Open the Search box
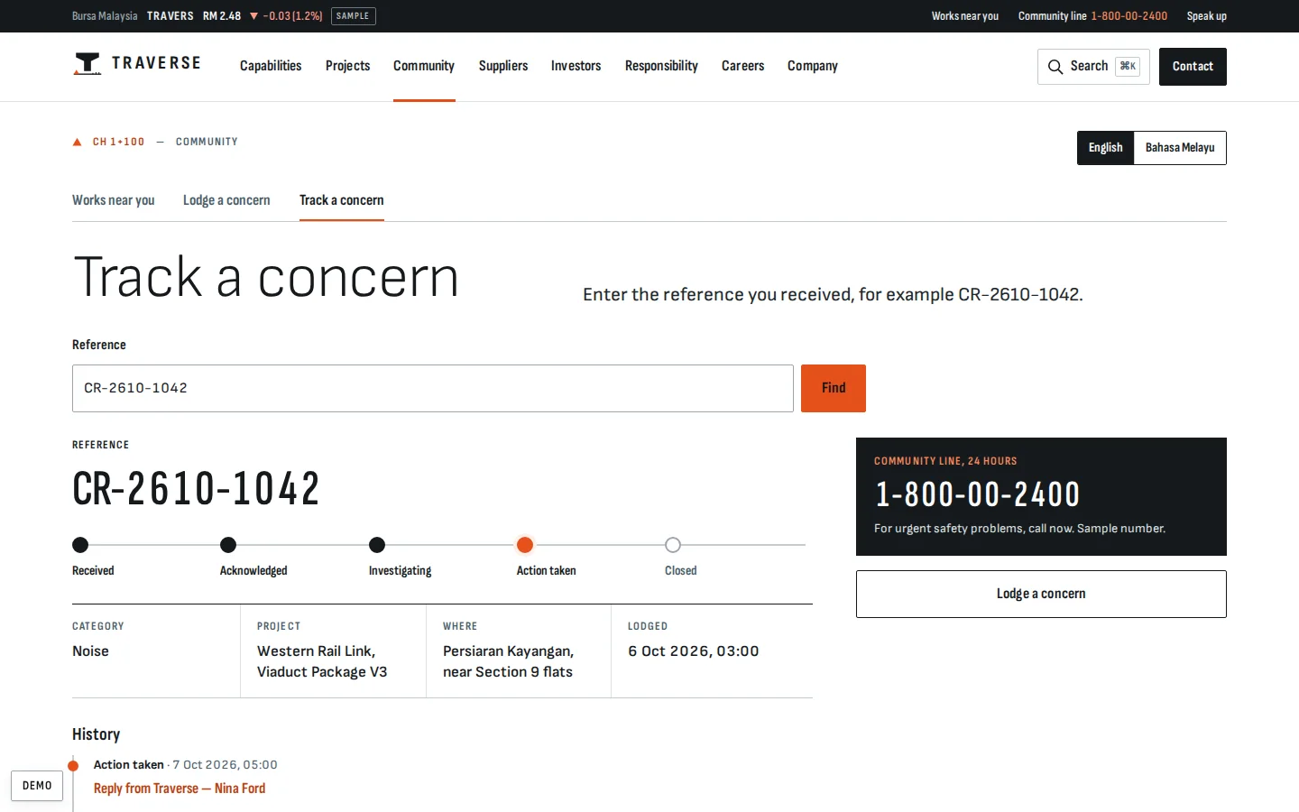Image resolution: width=1299 pixels, height=812 pixels. tap(1093, 67)
